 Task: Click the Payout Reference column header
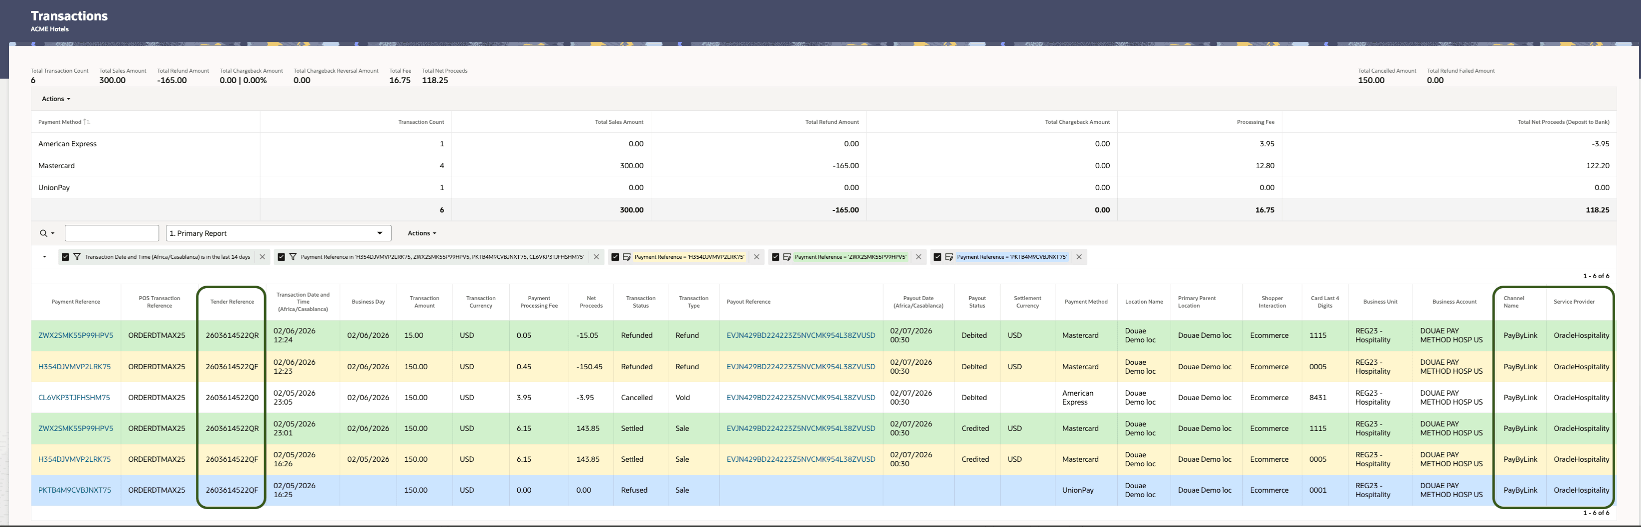(x=748, y=302)
